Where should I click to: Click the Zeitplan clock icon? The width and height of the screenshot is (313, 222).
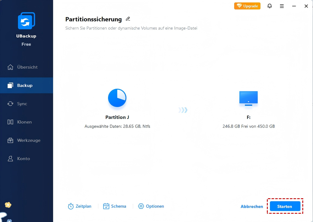pyautogui.click(x=71, y=206)
